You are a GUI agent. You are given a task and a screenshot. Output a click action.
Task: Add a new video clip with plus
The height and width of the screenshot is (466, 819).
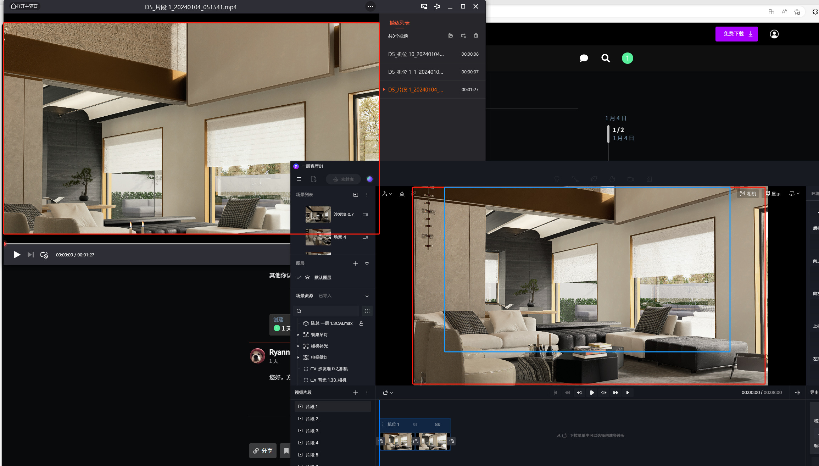pyautogui.click(x=356, y=393)
